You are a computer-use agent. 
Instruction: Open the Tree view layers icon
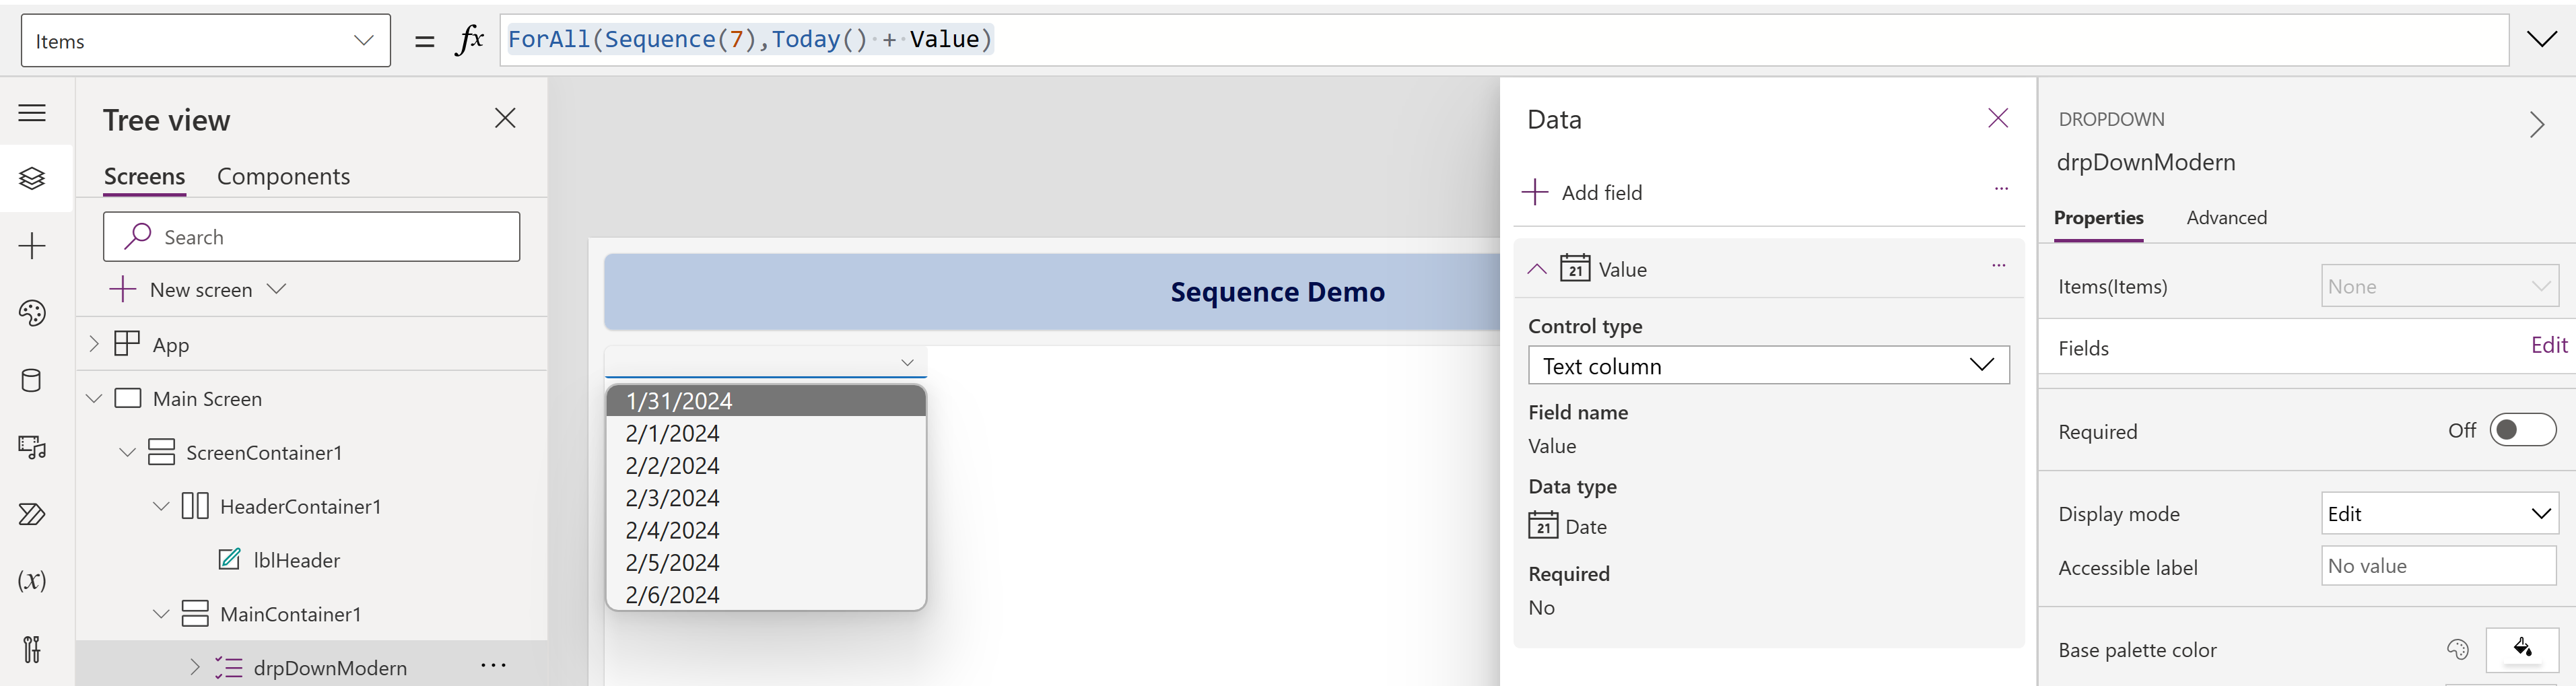32,178
